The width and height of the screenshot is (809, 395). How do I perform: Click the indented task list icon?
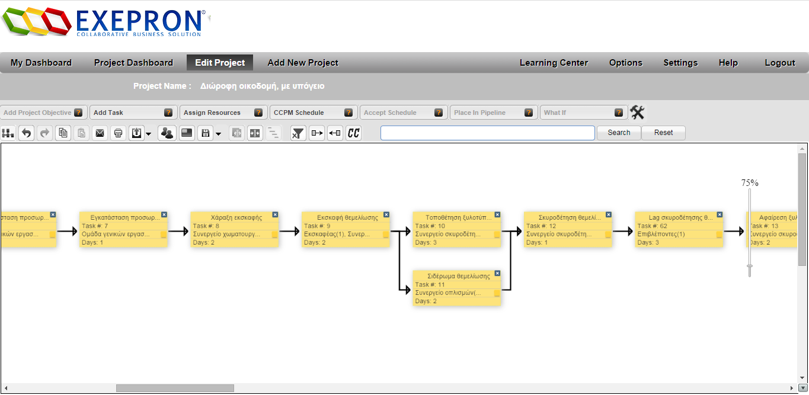click(x=273, y=133)
